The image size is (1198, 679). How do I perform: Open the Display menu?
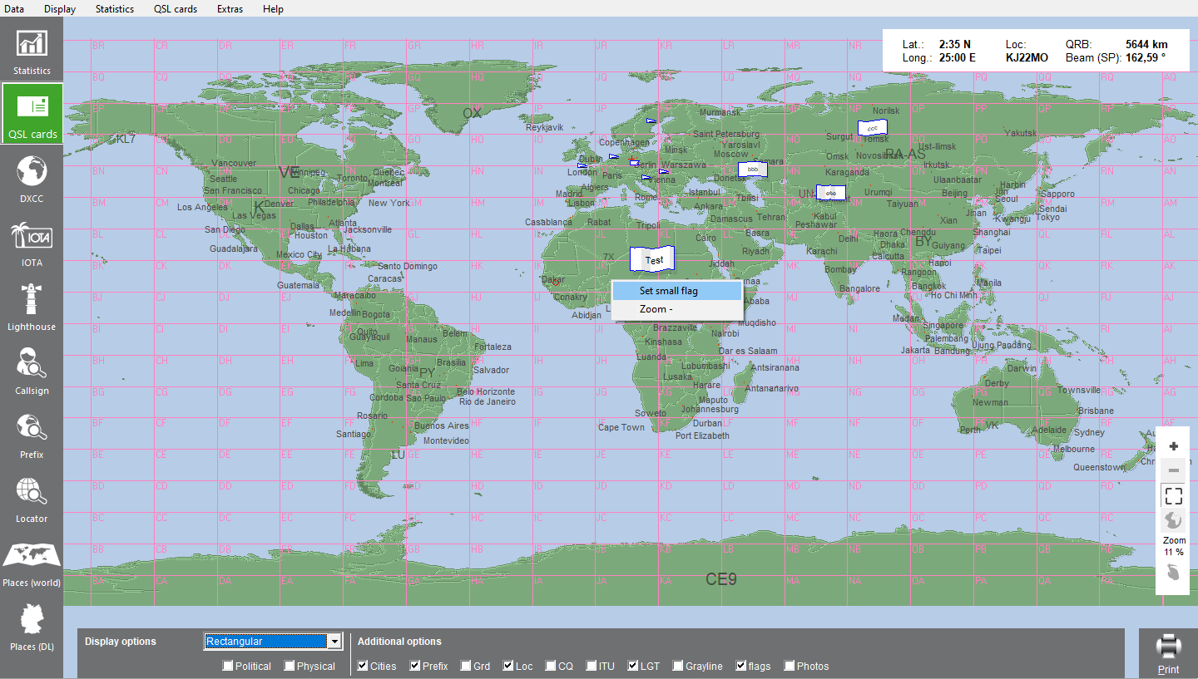(x=60, y=9)
